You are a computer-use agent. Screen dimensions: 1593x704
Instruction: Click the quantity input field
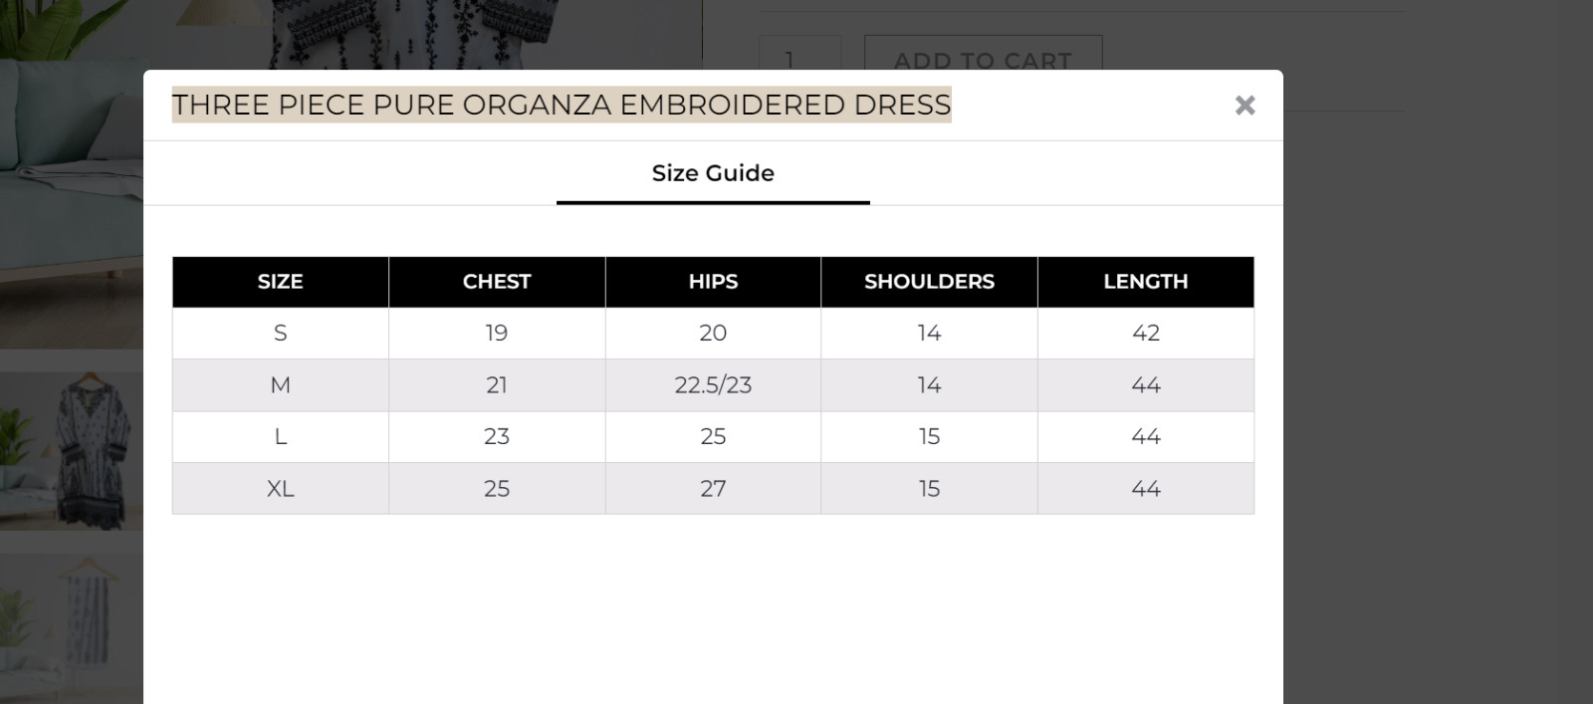click(799, 56)
